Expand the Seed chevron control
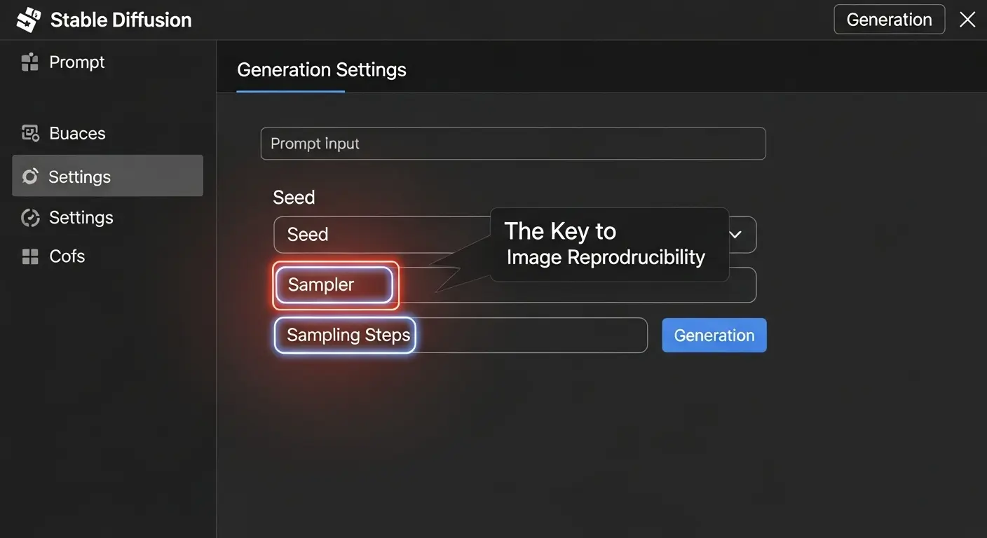The height and width of the screenshot is (538, 987). [735, 235]
